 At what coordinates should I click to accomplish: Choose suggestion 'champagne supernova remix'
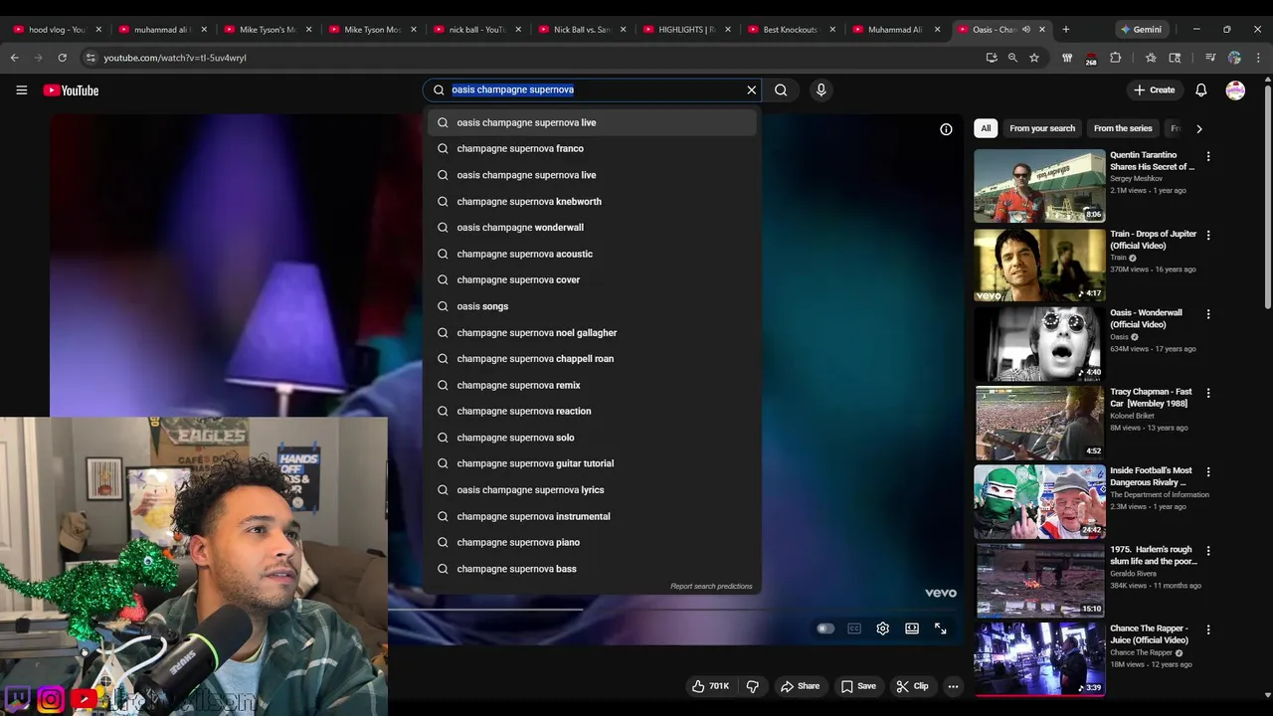tap(592, 385)
